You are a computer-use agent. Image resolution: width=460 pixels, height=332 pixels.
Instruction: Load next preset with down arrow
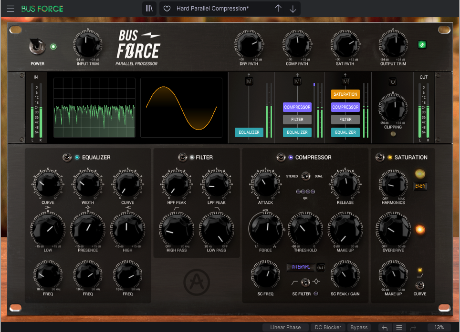tap(293, 9)
